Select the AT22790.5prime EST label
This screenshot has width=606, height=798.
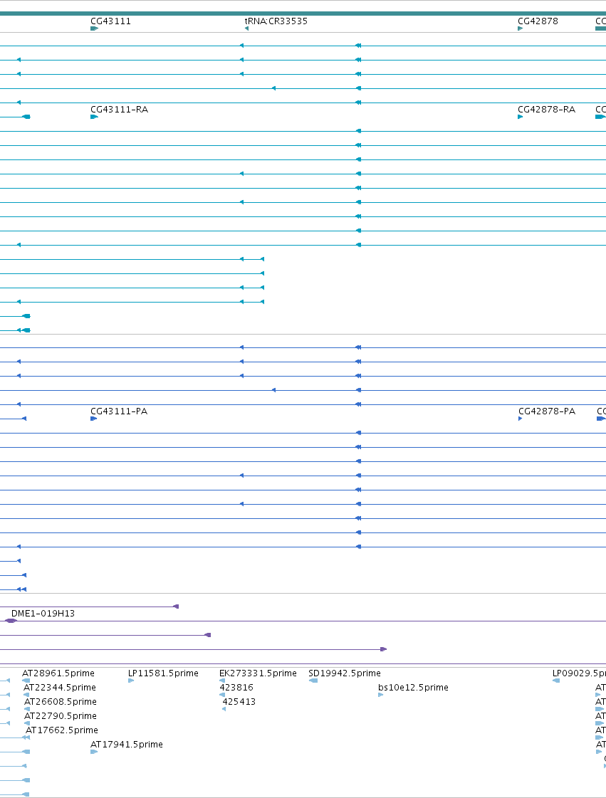coord(60,716)
